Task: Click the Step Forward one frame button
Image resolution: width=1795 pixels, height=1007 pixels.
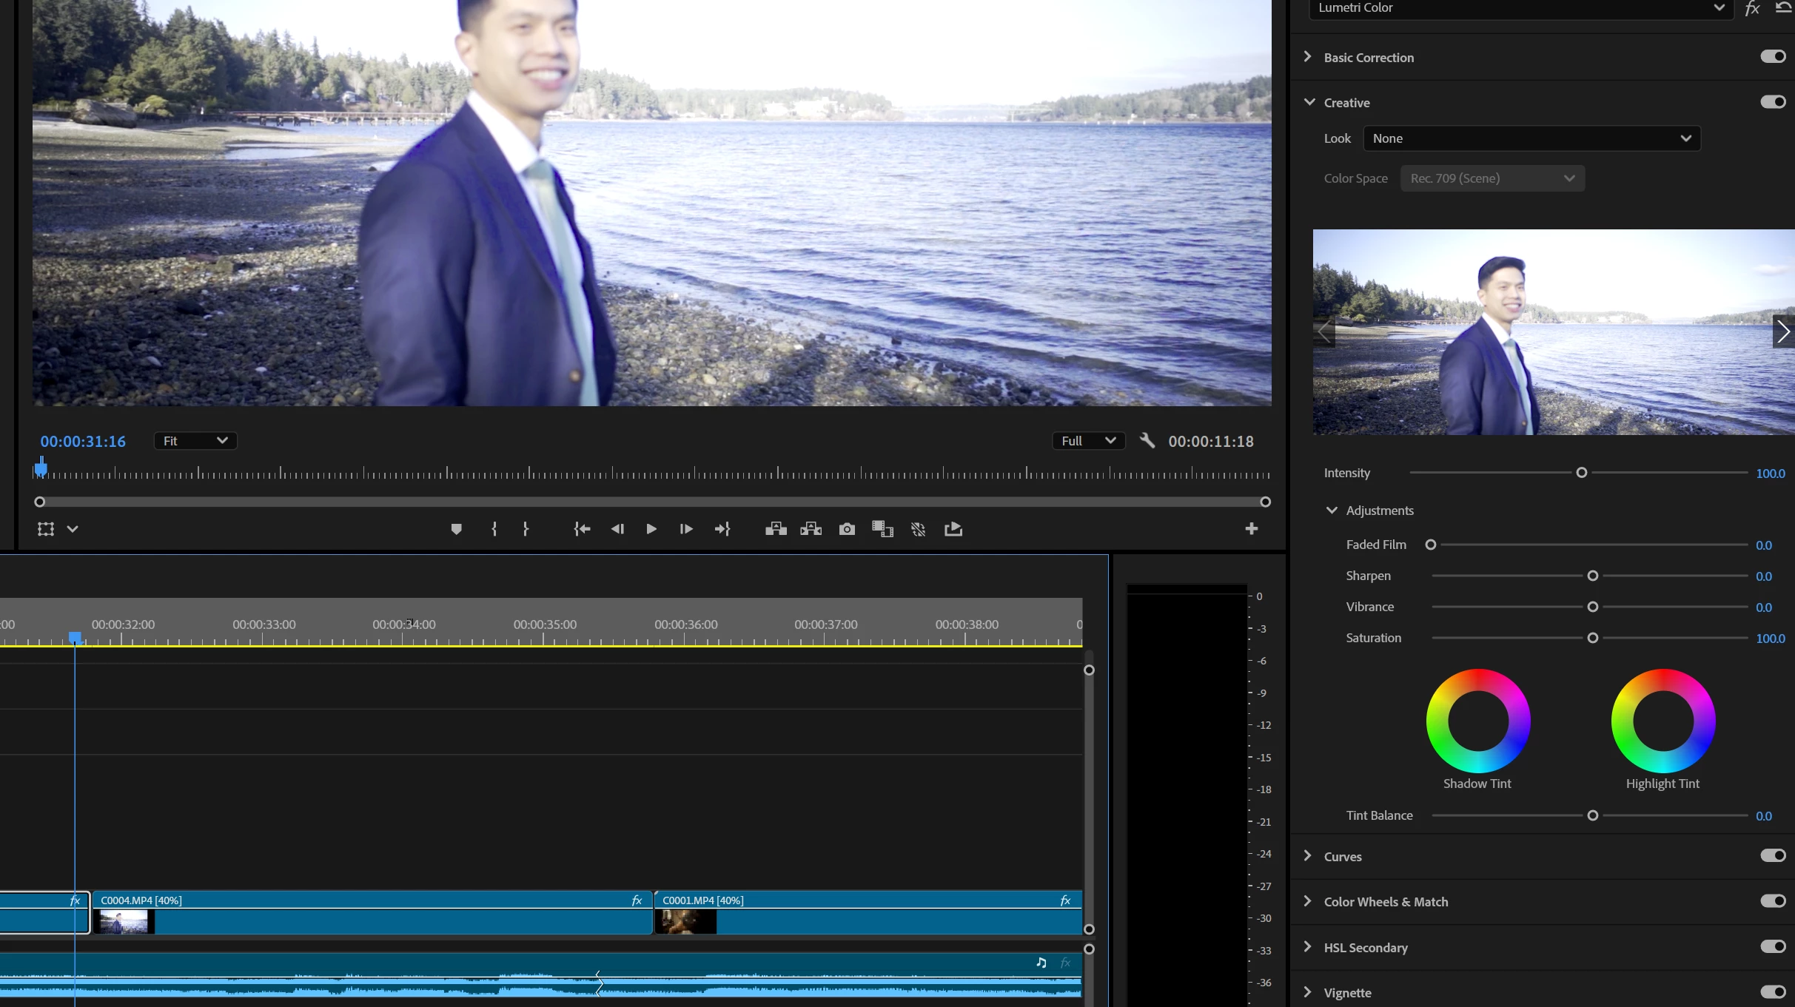Action: [x=686, y=529]
